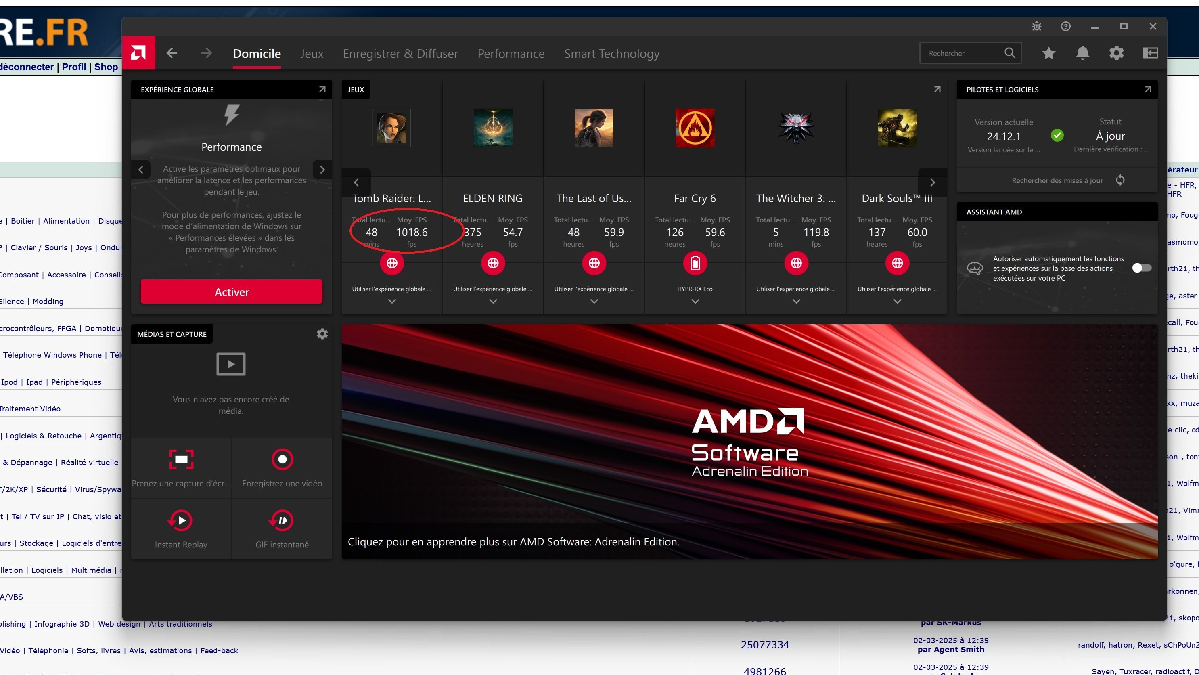Viewport: 1199px width, 675px height.
Task: Start recording with Enregistrez une vidéo icon
Action: click(282, 459)
